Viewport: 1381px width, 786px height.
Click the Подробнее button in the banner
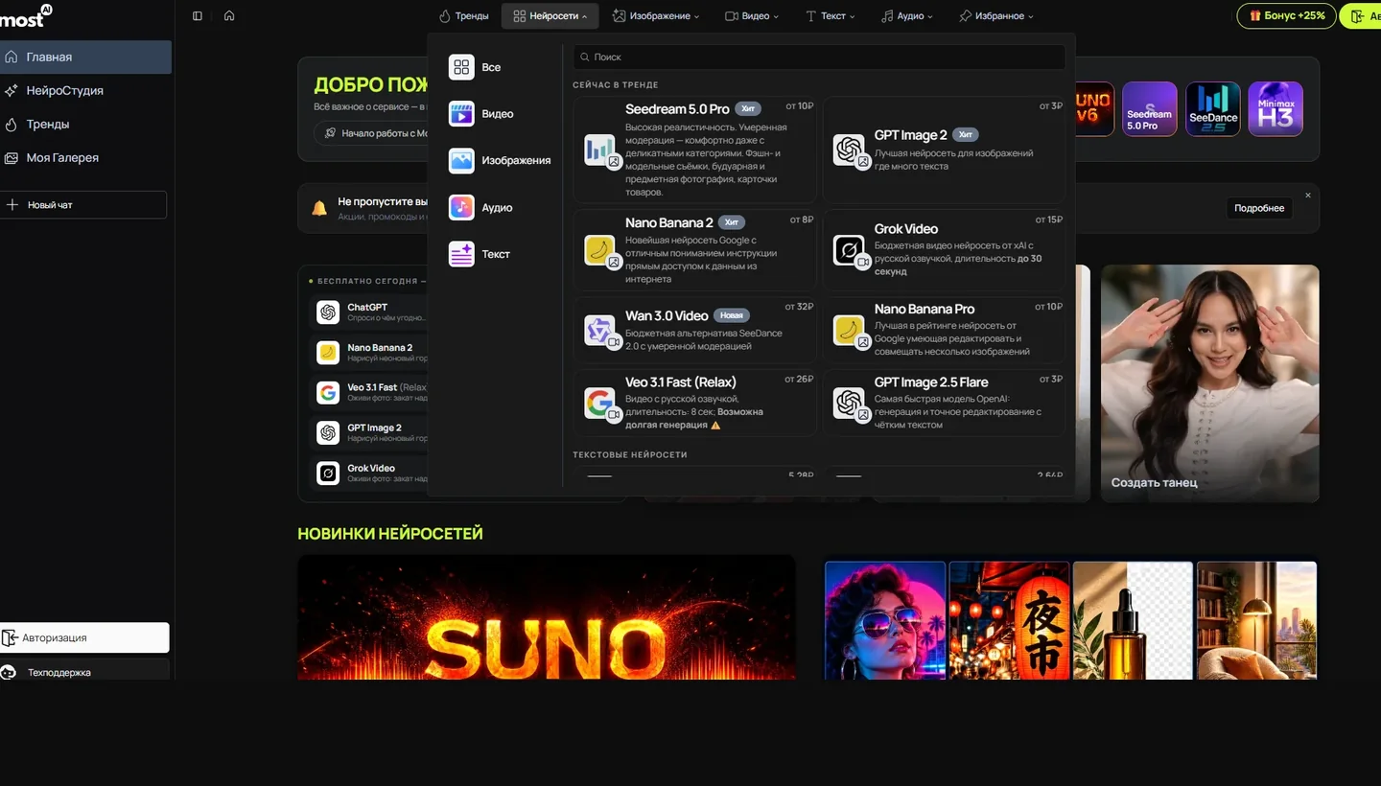pyautogui.click(x=1258, y=208)
